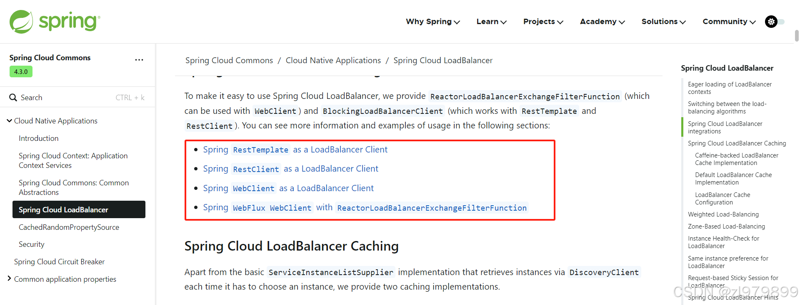The image size is (800, 305).
Task: Click Spring Cloud Commons breadcrumb link
Action: 229,60
